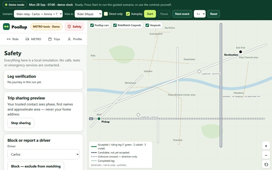Click the Ride tab icon
Viewport: 272px width, 170px height.
[9, 39]
